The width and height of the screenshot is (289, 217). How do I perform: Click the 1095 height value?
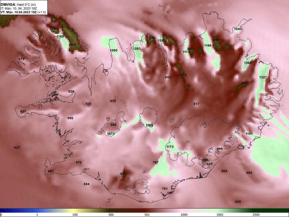(114, 50)
